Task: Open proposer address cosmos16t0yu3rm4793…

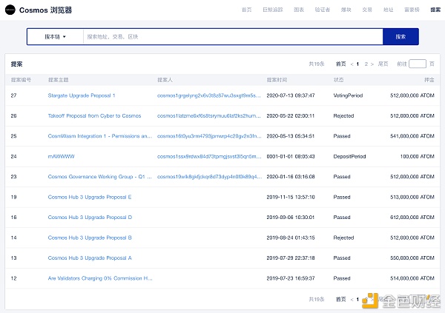Action: pyautogui.click(x=209, y=136)
